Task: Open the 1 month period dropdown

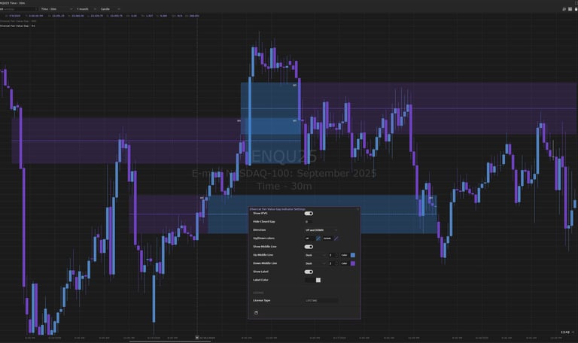Action: click(87, 9)
